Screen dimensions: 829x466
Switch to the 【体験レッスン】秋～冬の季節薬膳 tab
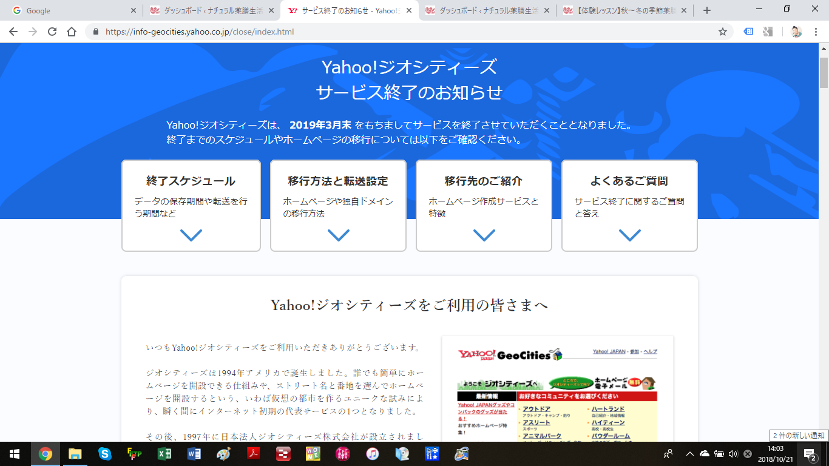[624, 10]
